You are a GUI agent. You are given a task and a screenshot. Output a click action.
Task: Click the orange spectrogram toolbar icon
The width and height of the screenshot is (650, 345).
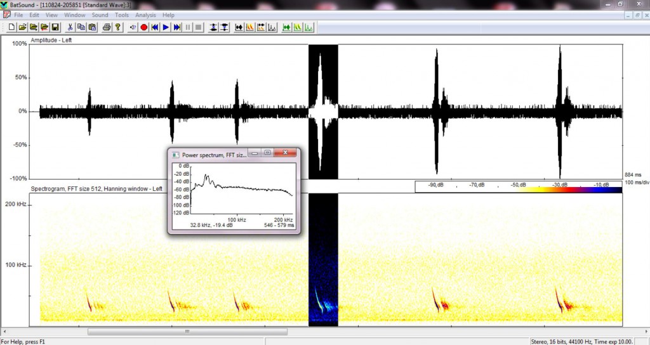coord(250,27)
